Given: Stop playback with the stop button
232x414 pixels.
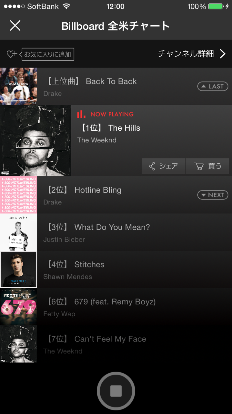Looking at the screenshot, I should 116,391.
